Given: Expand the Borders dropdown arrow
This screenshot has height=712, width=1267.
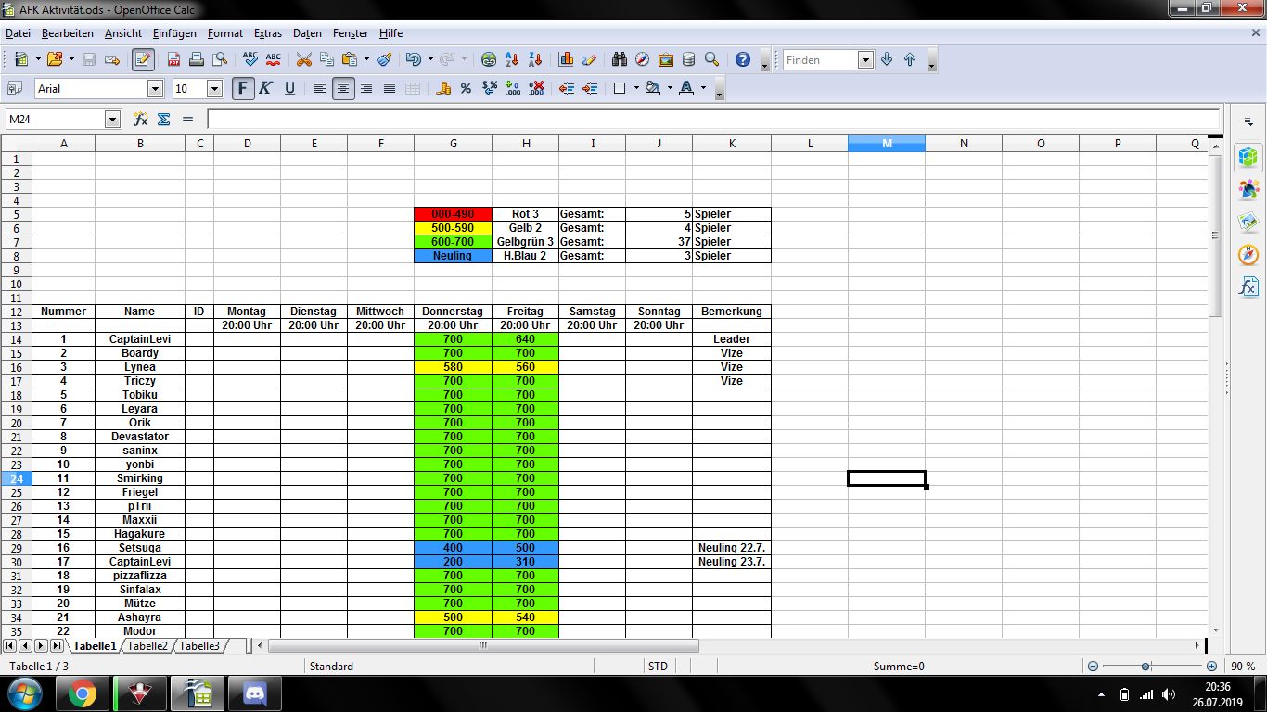Looking at the screenshot, I should click(635, 88).
